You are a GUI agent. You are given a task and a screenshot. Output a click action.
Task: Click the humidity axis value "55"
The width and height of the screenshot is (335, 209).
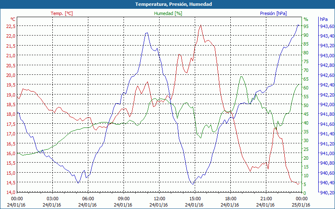click(306, 97)
